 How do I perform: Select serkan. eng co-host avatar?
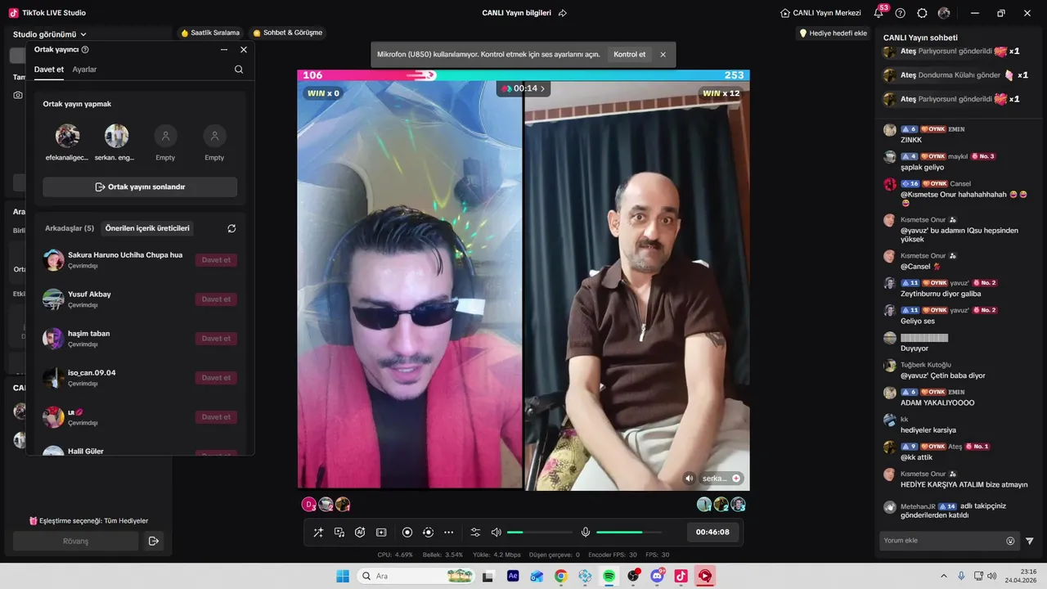pyautogui.click(x=116, y=136)
